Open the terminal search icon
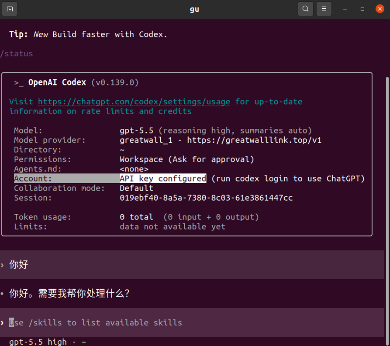 click(305, 9)
